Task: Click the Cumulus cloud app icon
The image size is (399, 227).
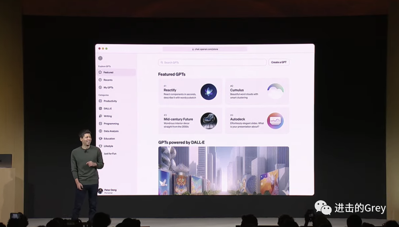Action: [276, 91]
